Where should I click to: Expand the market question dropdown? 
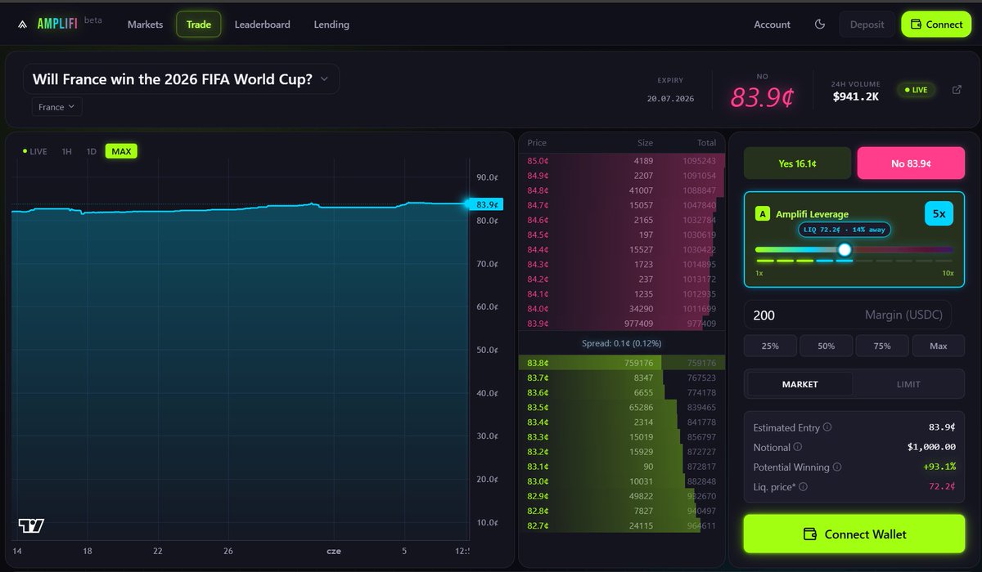coord(181,79)
